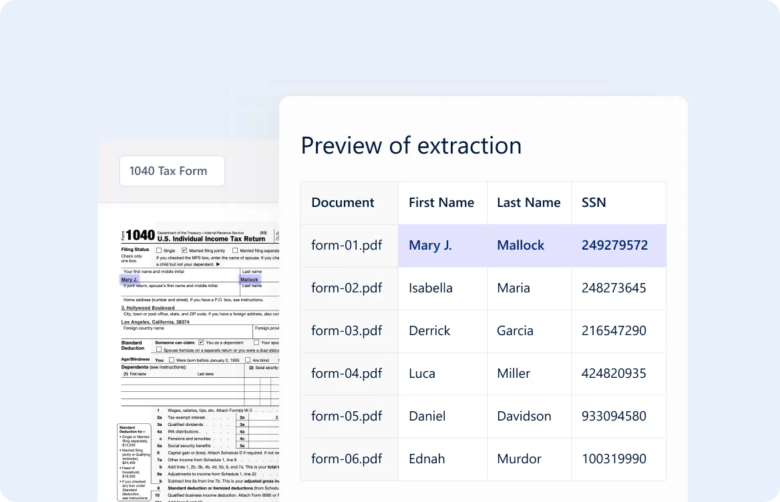The image size is (780, 502).
Task: Click the First Name column header
Action: (441, 202)
